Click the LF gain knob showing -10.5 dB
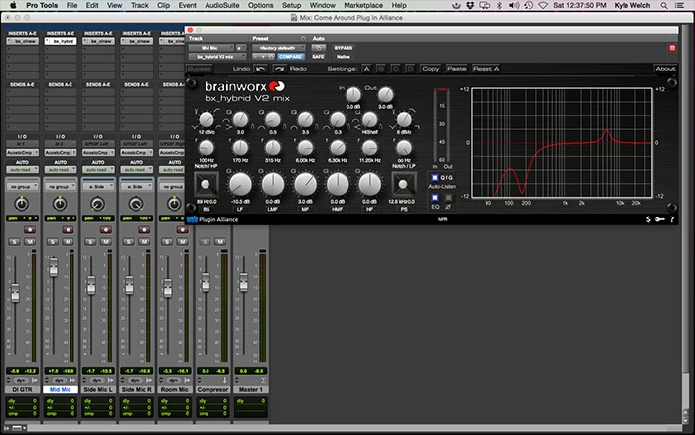 240,184
